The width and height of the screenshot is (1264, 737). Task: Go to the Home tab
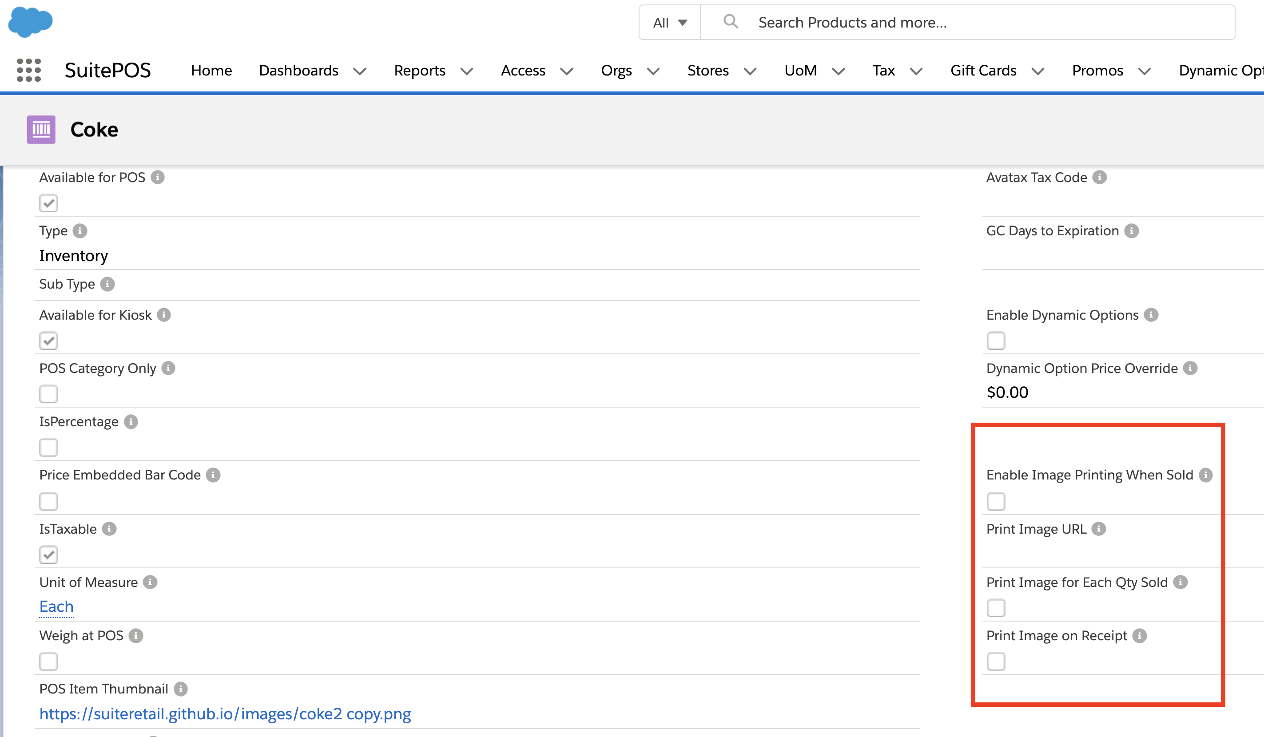coord(211,71)
